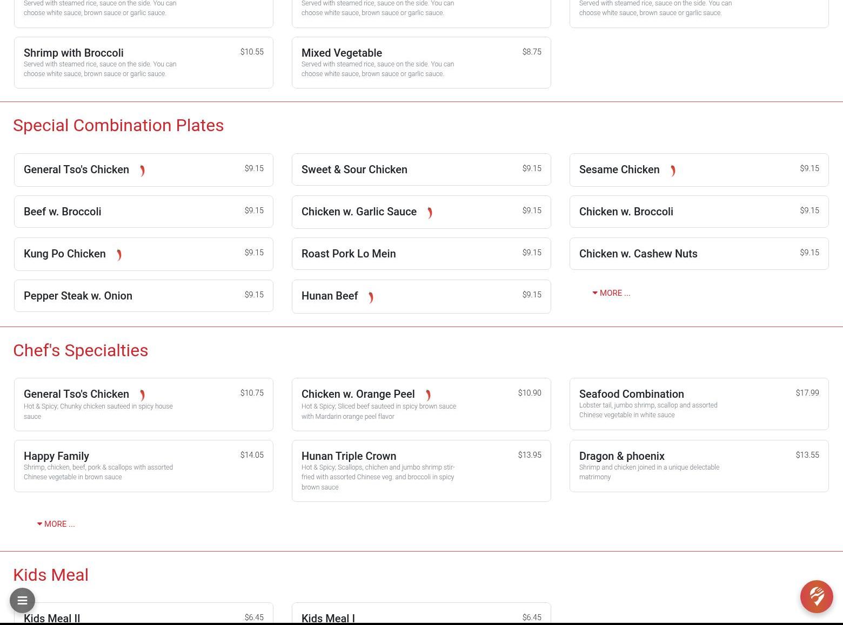This screenshot has width=843, height=625.
Task: Click chili pepper icon beside Sesame Chicken
Action: tap(673, 171)
